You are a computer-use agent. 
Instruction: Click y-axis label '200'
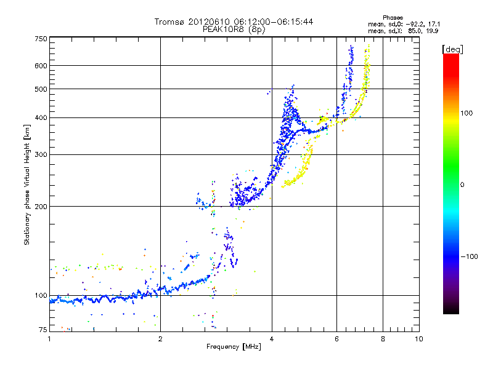pos(41,207)
